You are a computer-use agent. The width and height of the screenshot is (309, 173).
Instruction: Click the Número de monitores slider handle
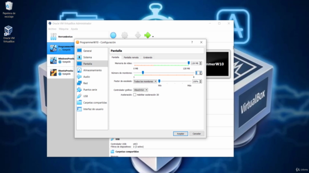coord(143,73)
